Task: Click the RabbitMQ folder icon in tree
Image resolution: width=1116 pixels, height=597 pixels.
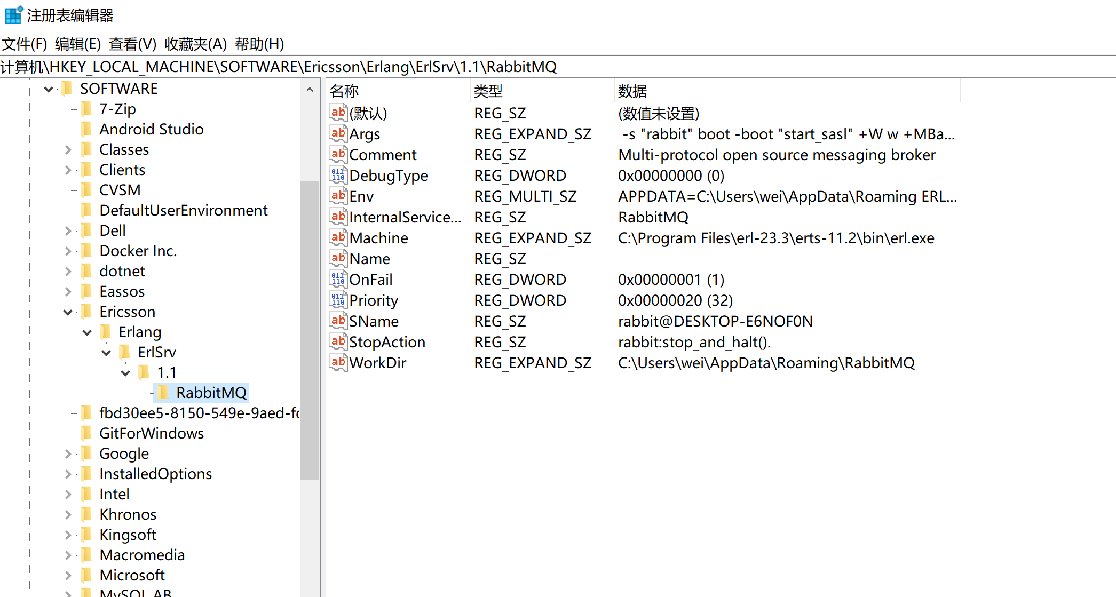Action: 163,393
